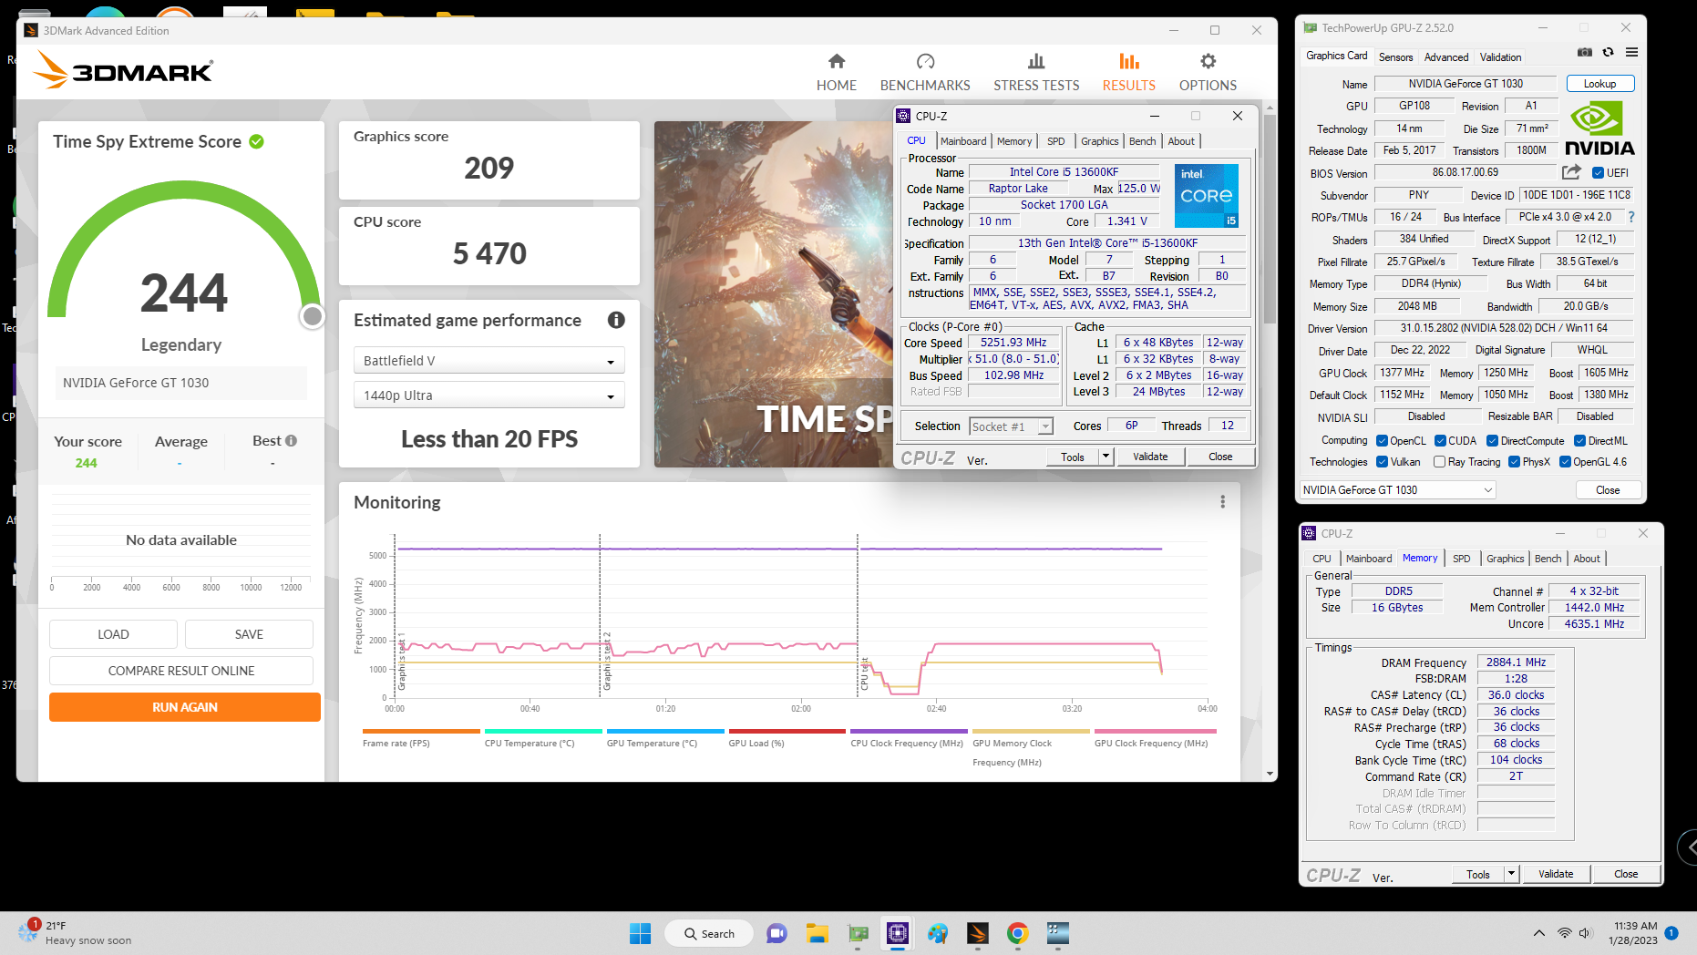
Task: Switch to Mainboard tab in front CPU-Z
Action: pos(963,141)
